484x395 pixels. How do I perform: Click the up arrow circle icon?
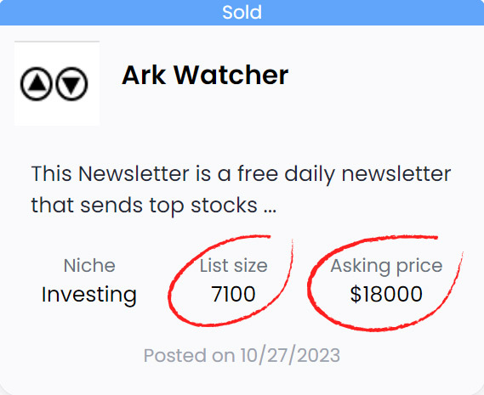coord(36,83)
